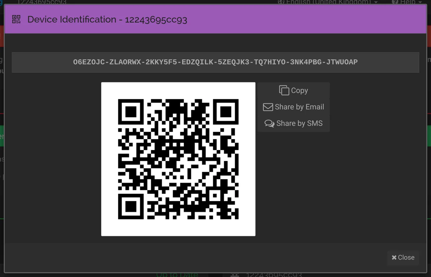
Task: Open the Help menu behind the dialog
Action: pos(407,2)
